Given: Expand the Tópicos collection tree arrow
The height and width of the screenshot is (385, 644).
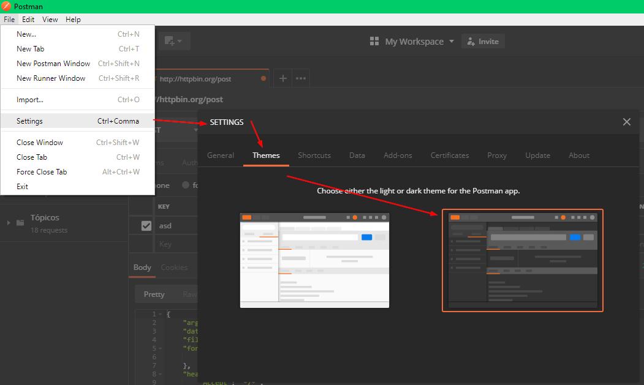Looking at the screenshot, I should click(x=8, y=222).
